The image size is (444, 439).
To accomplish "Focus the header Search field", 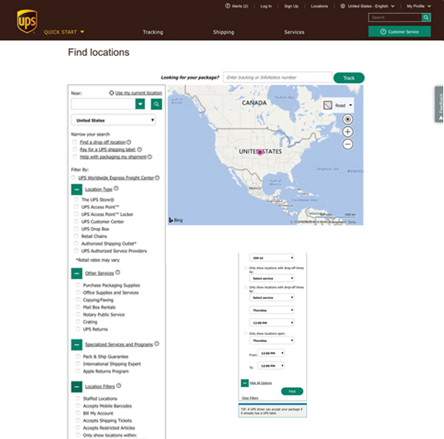I will [x=395, y=18].
